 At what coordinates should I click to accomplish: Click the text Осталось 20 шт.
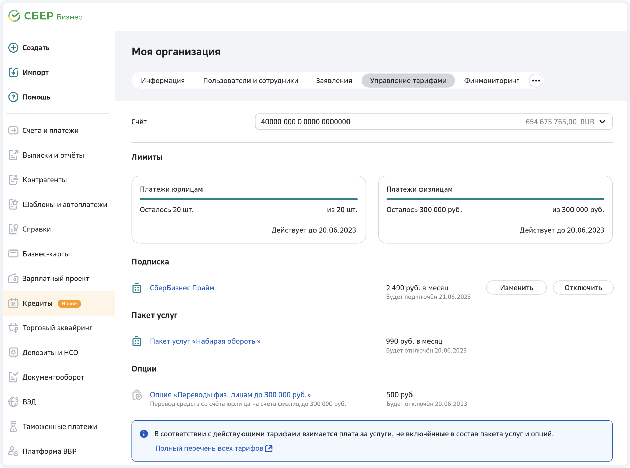[x=167, y=210]
